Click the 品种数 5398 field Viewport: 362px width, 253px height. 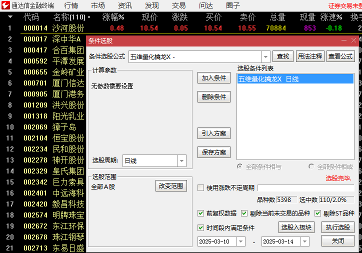[x=286, y=200]
